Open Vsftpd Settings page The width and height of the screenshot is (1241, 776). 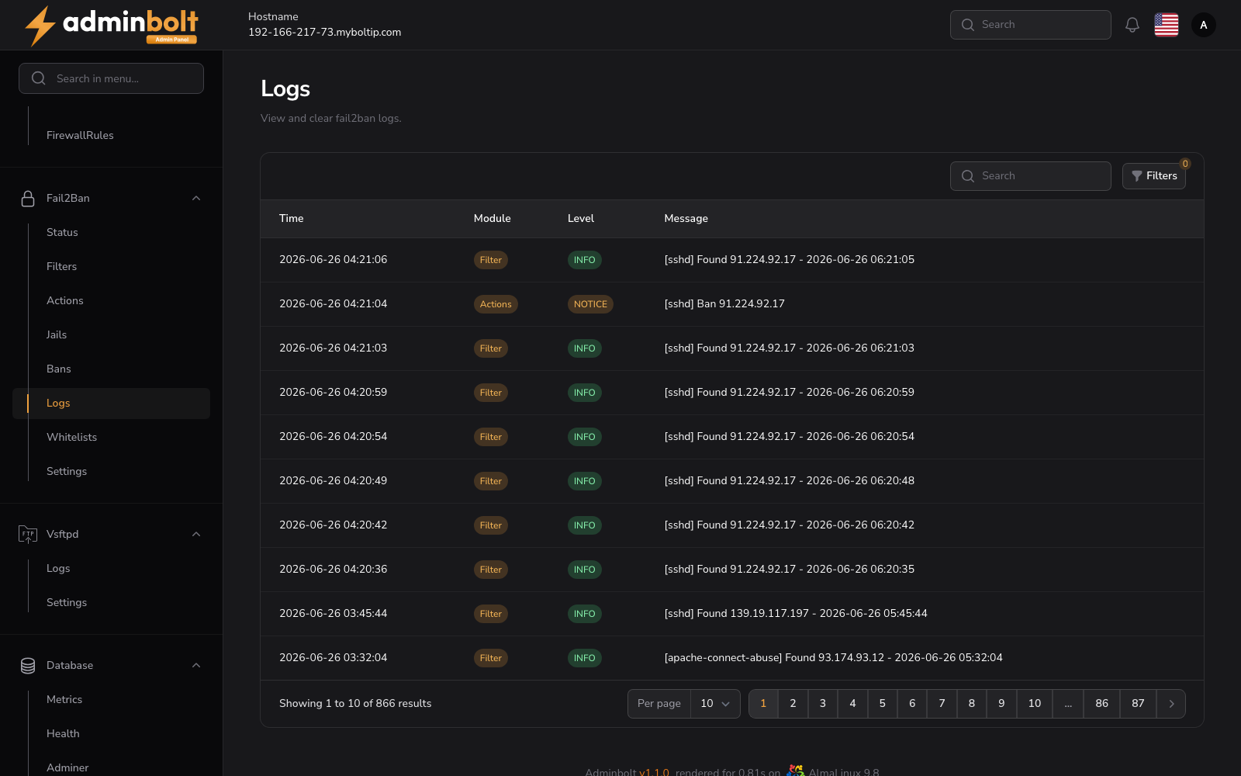click(x=67, y=602)
